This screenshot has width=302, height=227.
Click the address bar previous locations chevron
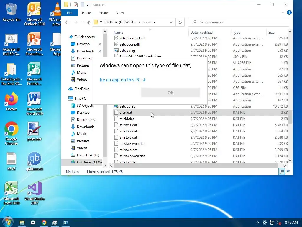[101, 22]
